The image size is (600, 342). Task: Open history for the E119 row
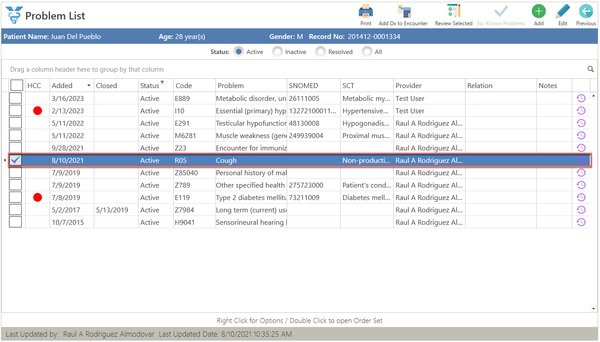coord(581,197)
